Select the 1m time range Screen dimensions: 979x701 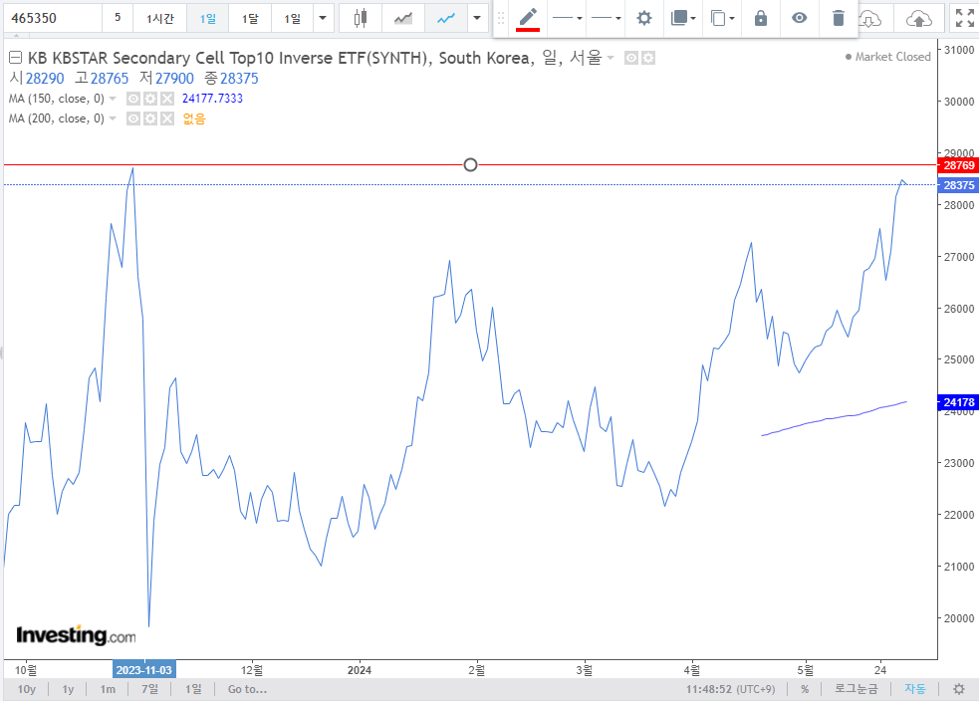[x=108, y=689]
